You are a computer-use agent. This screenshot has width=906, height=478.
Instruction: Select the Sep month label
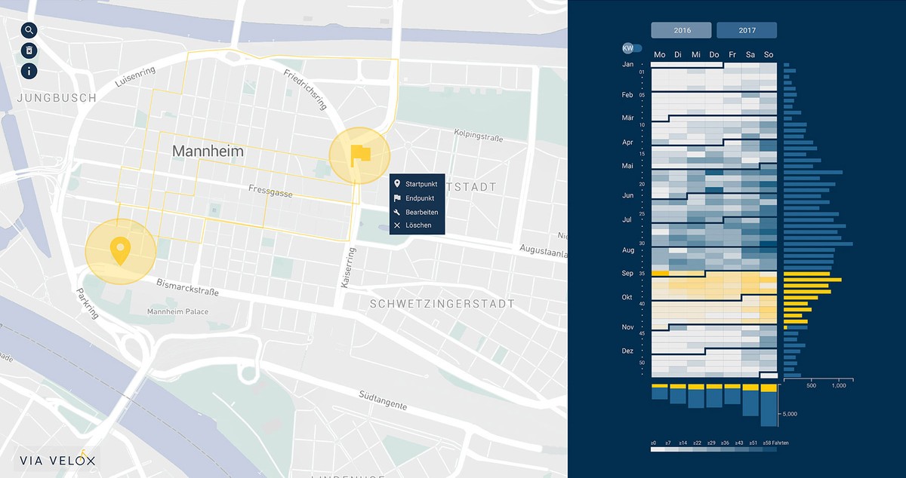point(627,274)
